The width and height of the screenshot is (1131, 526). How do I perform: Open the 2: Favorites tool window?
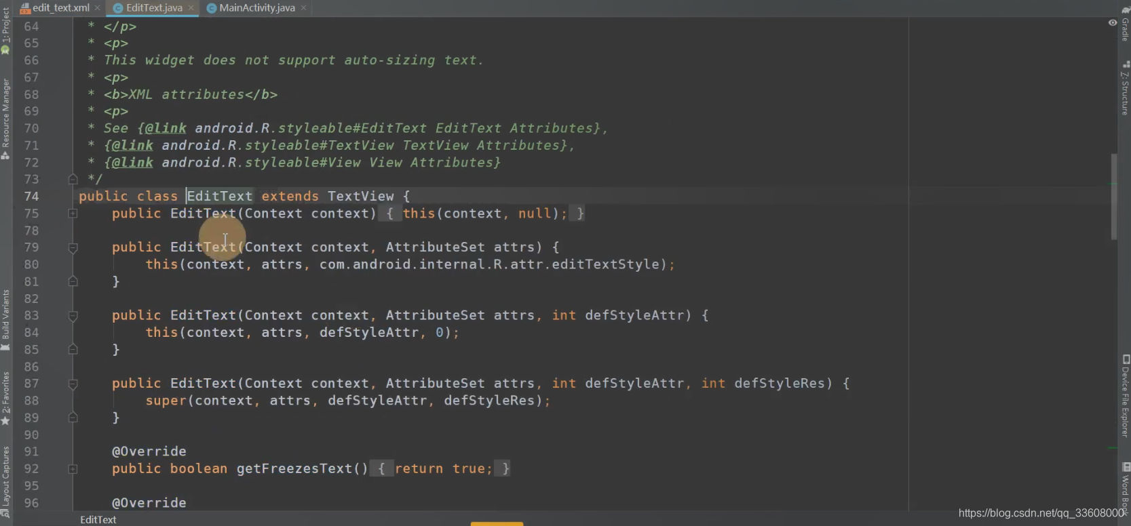[x=5, y=399]
